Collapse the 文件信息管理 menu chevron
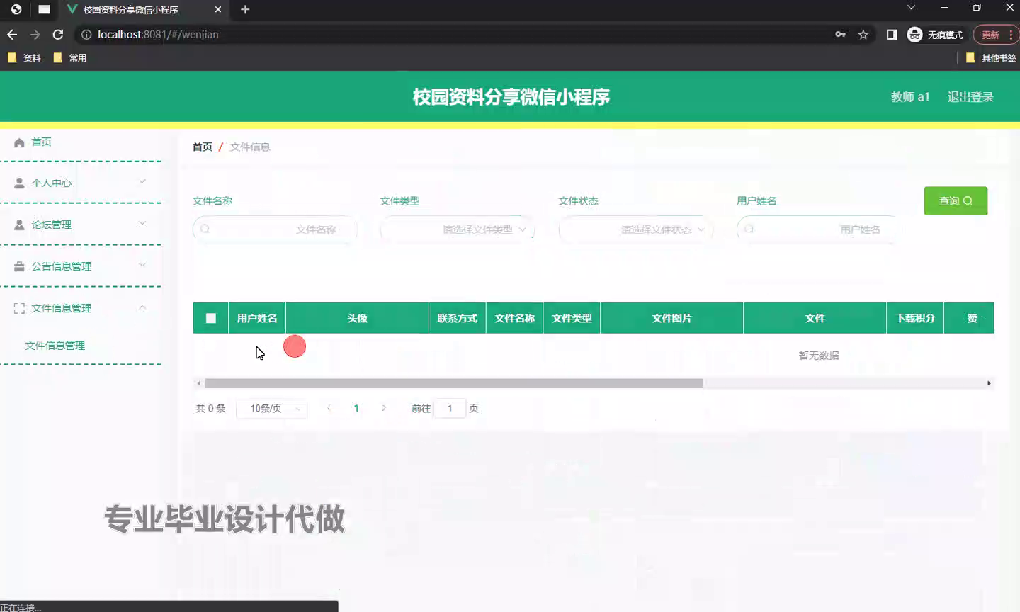The image size is (1020, 612). [x=142, y=307]
